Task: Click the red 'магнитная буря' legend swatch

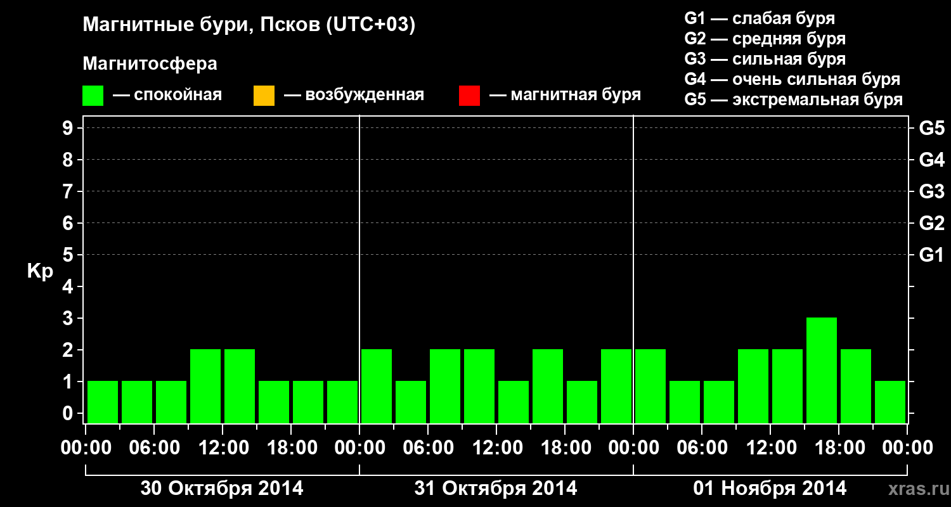Action: pos(469,96)
